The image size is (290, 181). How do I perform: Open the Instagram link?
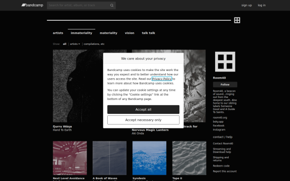coord(219,130)
